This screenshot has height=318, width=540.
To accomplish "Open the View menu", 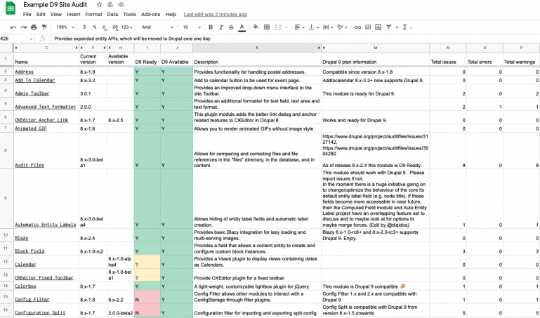I will point(55,15).
